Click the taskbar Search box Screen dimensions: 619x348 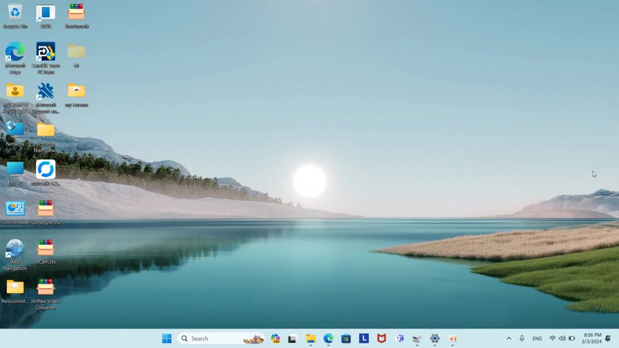221,338
